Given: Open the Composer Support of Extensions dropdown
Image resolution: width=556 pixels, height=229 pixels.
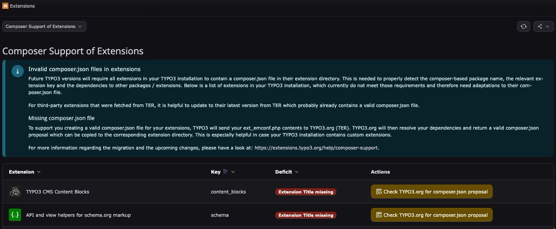Looking at the screenshot, I should pyautogui.click(x=44, y=26).
